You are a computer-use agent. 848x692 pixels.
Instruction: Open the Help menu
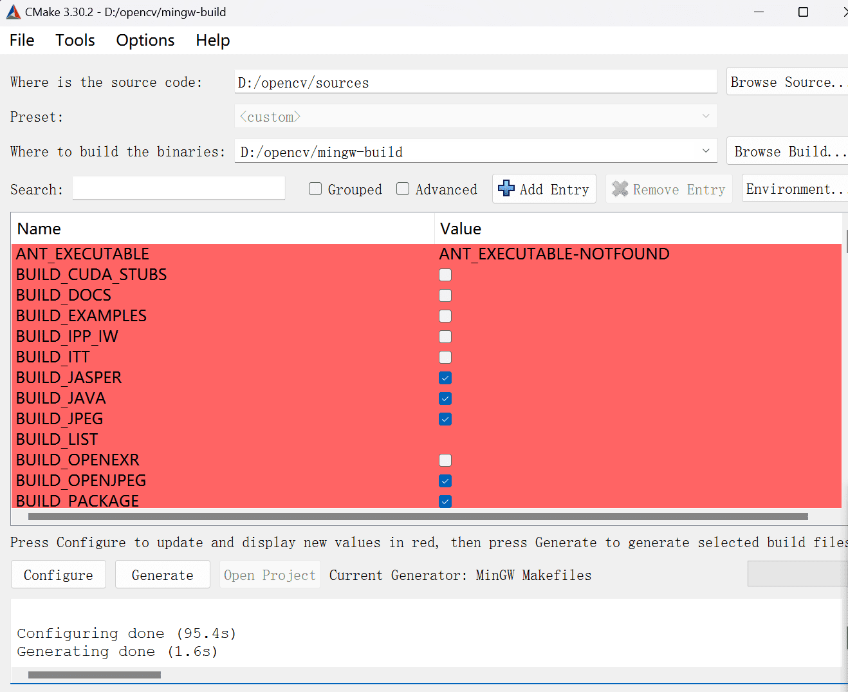213,40
